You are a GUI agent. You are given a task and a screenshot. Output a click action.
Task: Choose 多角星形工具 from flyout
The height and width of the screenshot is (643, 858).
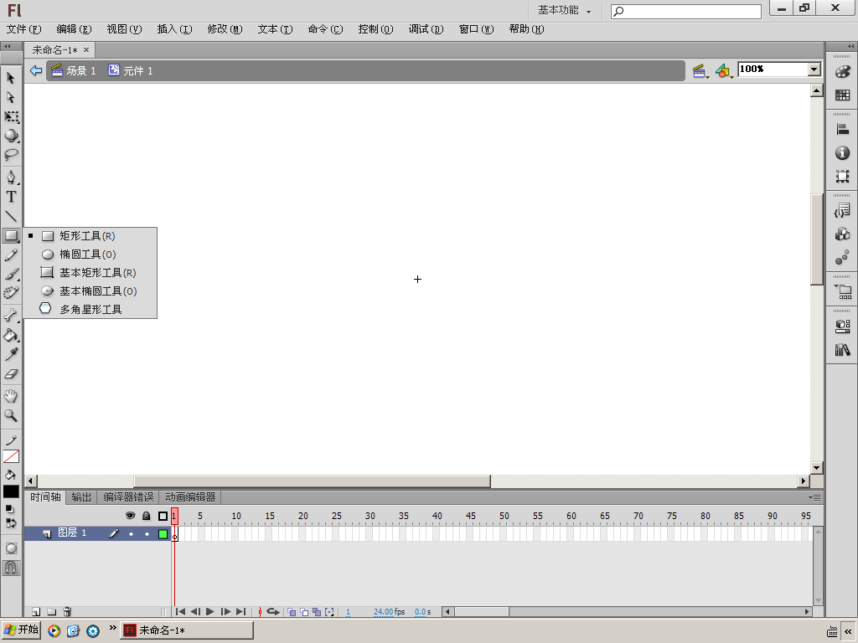point(90,310)
